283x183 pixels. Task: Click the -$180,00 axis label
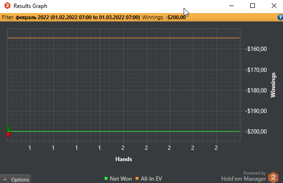pos(256,91)
